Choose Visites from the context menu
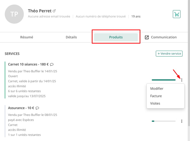This screenshot has height=141, width=190. (155, 103)
